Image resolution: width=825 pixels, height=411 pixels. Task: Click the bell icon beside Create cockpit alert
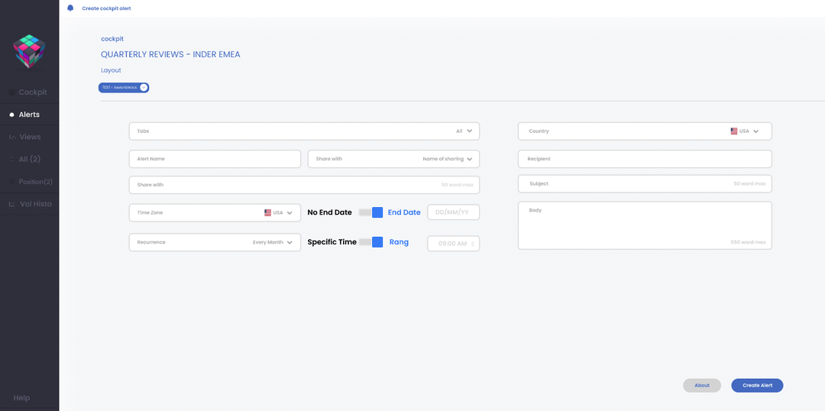[70, 8]
